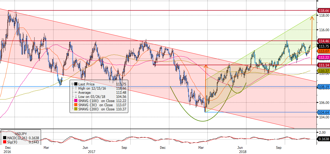
Task: Click 'SMAVG (200) on Close' legend text
Action: pos(96,109)
